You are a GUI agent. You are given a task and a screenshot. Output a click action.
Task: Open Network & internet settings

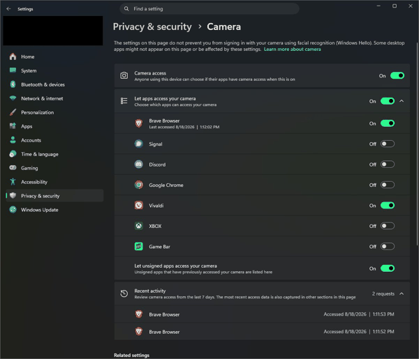tap(54, 98)
